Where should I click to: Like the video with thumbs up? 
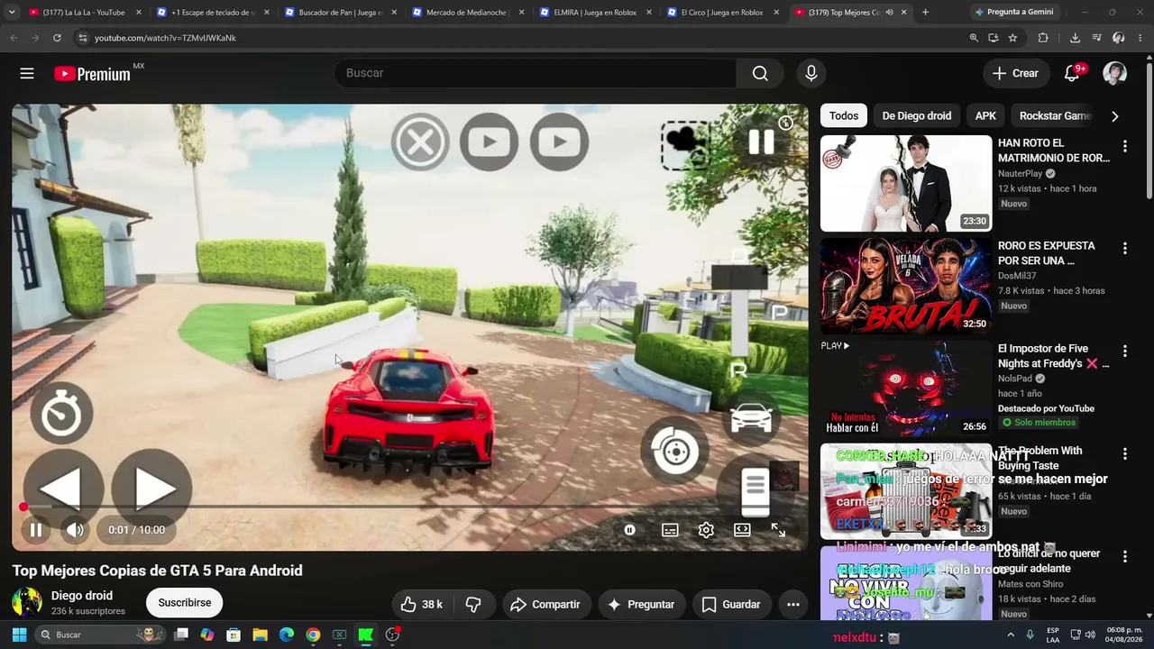[x=421, y=604]
